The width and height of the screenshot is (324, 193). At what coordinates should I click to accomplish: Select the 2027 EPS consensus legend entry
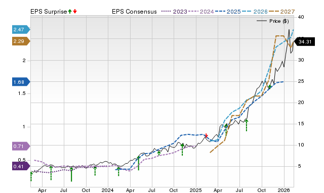pos(281,12)
